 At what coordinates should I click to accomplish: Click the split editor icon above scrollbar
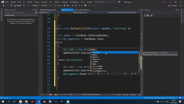point(141,12)
